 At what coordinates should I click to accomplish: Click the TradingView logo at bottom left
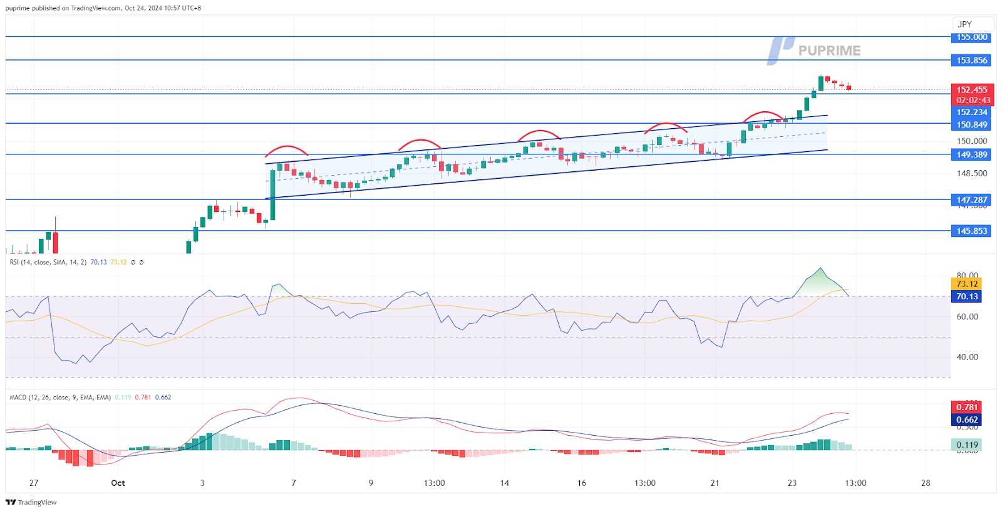pos(31,502)
